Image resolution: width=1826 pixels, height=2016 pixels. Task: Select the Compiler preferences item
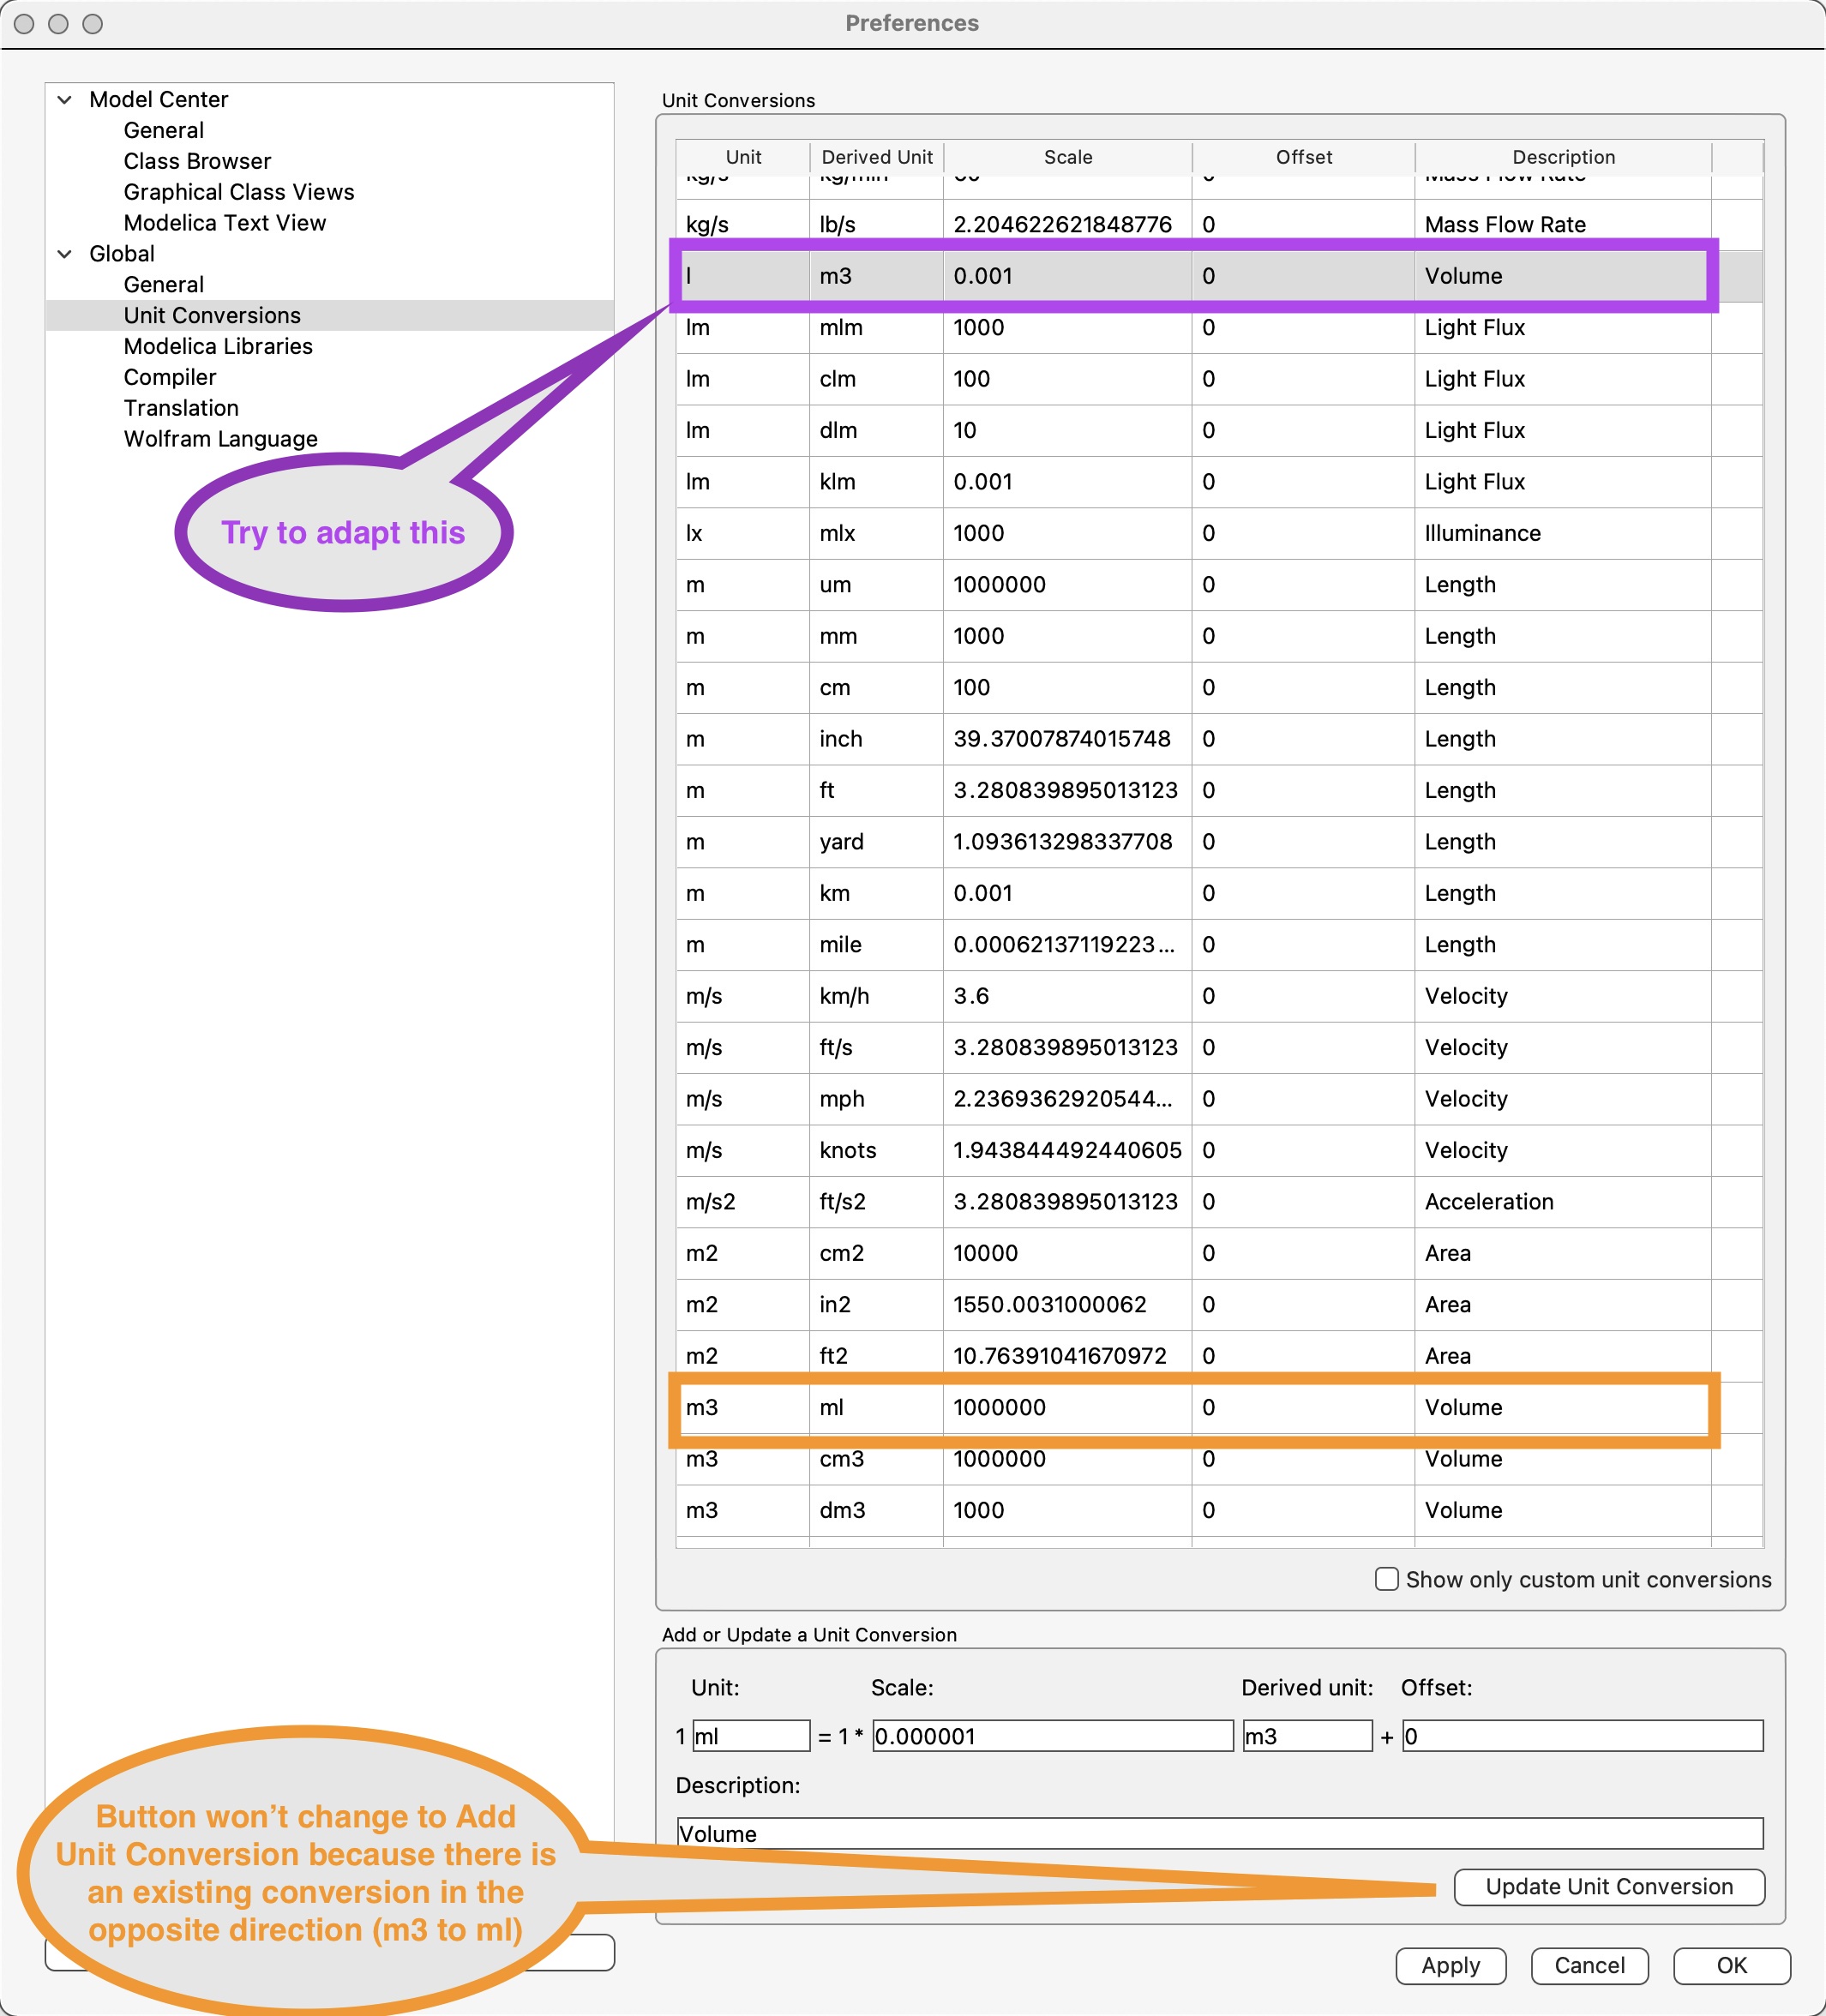(170, 377)
